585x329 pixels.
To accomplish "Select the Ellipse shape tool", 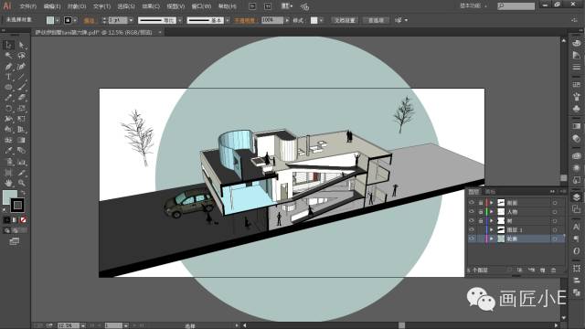I will [8, 87].
